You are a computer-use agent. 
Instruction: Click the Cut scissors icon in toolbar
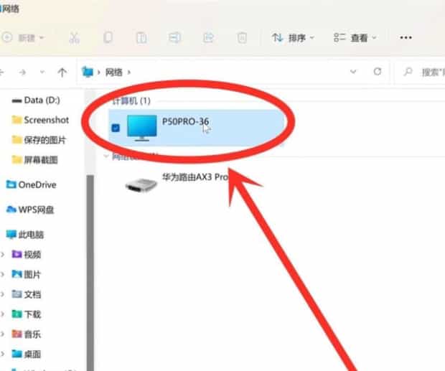pos(74,37)
